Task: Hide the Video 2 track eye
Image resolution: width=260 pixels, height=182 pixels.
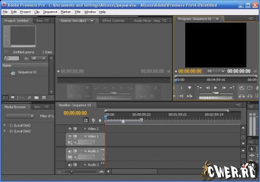Action: click(x=70, y=129)
